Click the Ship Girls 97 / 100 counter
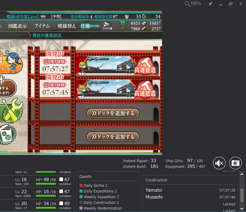246x212 pixels. [184, 161]
